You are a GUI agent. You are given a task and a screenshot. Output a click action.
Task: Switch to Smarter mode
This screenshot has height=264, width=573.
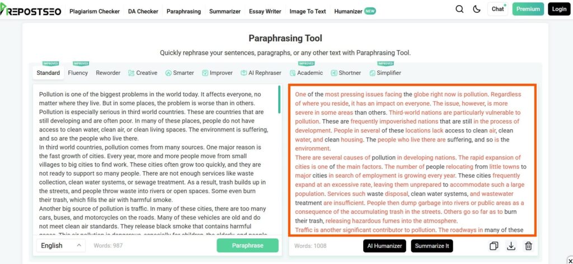pyautogui.click(x=180, y=73)
